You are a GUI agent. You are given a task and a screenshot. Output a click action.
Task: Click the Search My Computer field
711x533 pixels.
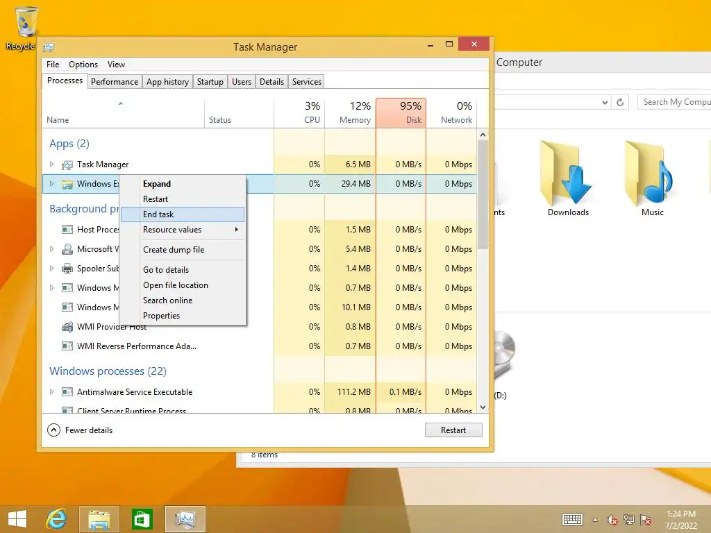674,103
